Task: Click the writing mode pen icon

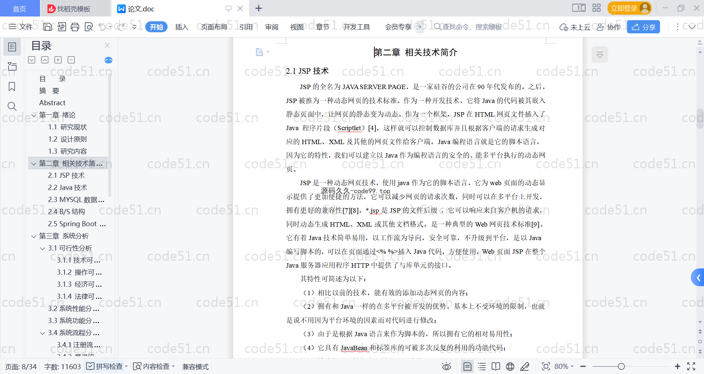Action: tap(525, 366)
